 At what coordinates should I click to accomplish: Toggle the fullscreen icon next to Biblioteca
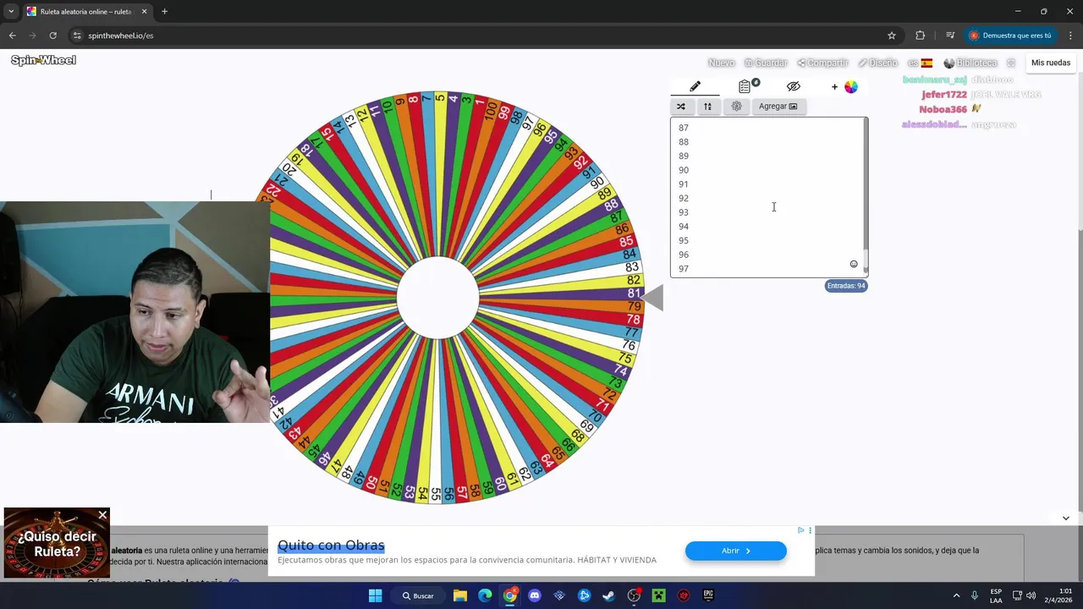1011,63
